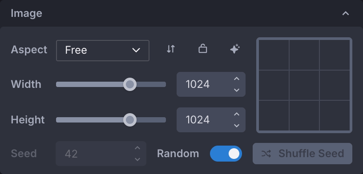Decrease Width with the down stepper arrow

coord(236,90)
